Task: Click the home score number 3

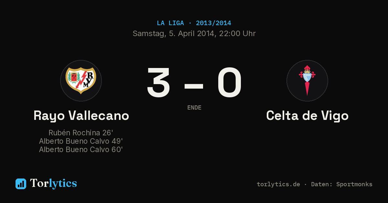Action: 158,82
